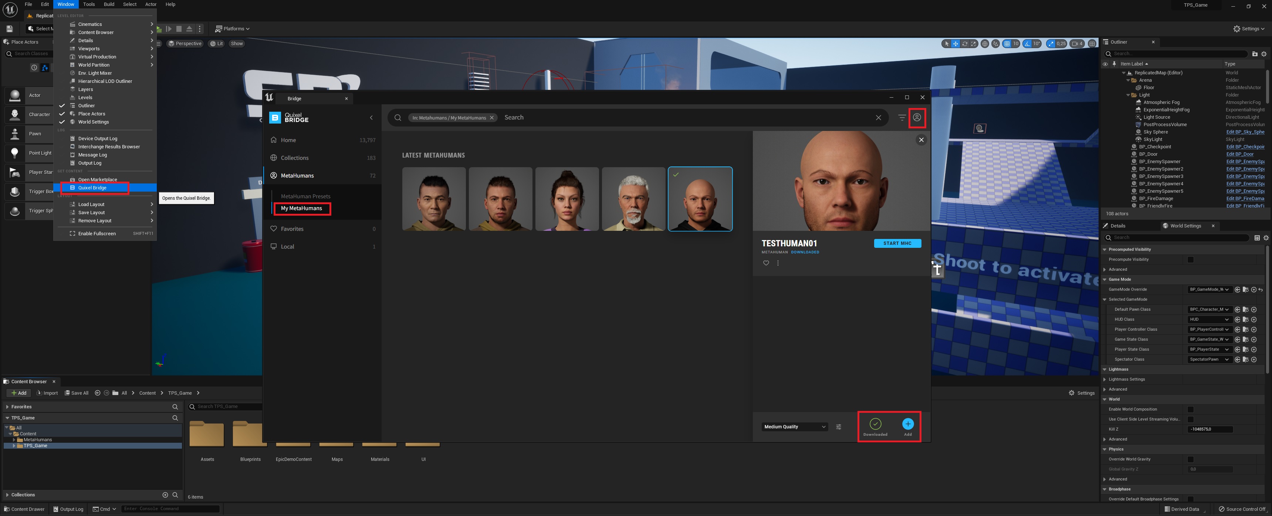Viewport: 1272px width, 516px height.
Task: Click the START MHC button
Action: tap(897, 243)
